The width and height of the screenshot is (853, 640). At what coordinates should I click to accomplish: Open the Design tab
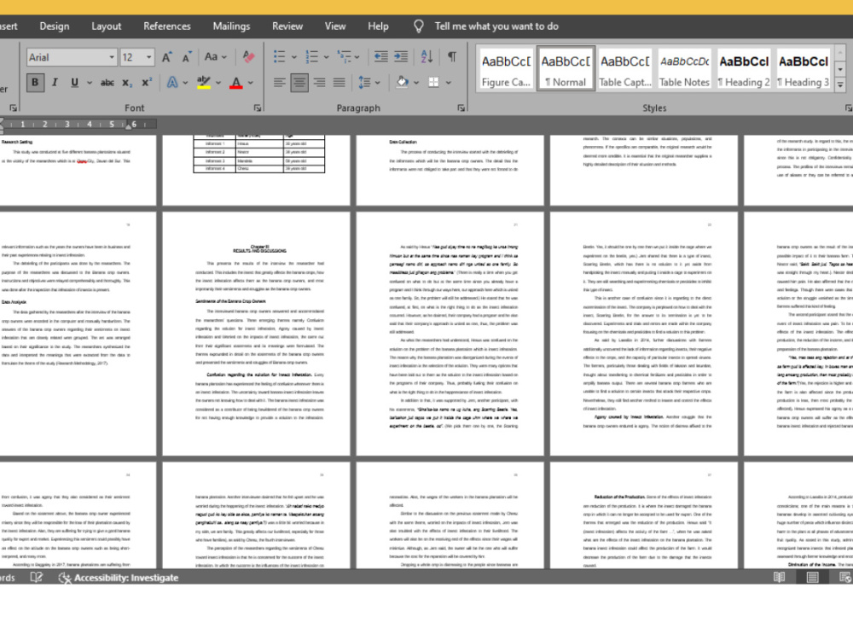pyautogui.click(x=55, y=26)
